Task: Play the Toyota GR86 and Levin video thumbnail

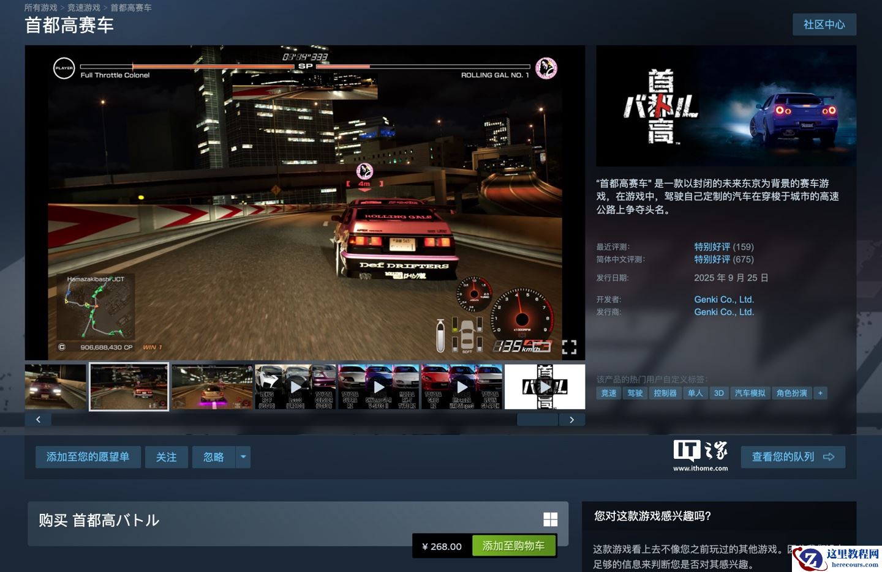Action: (x=462, y=387)
